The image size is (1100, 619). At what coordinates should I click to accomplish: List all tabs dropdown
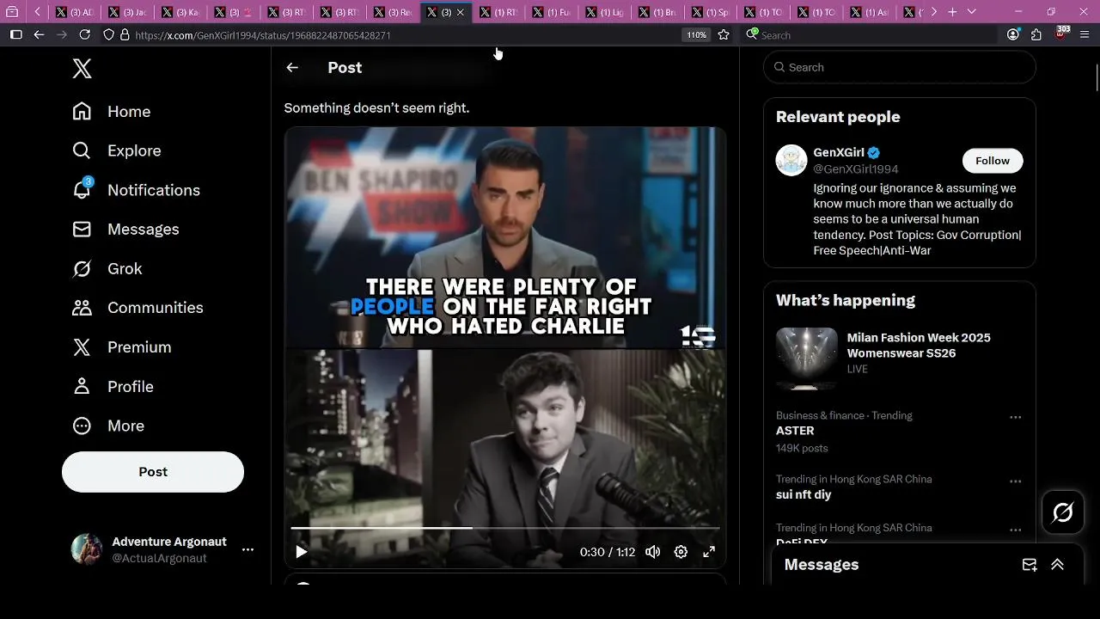(972, 12)
